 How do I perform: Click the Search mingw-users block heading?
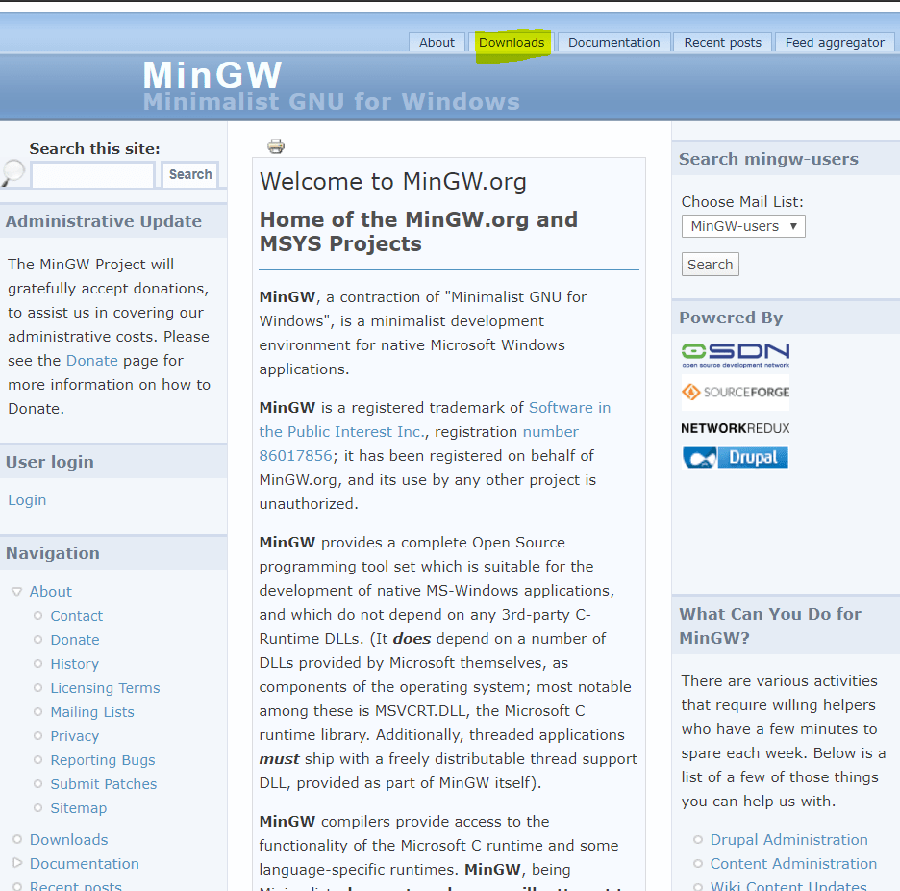coord(768,159)
